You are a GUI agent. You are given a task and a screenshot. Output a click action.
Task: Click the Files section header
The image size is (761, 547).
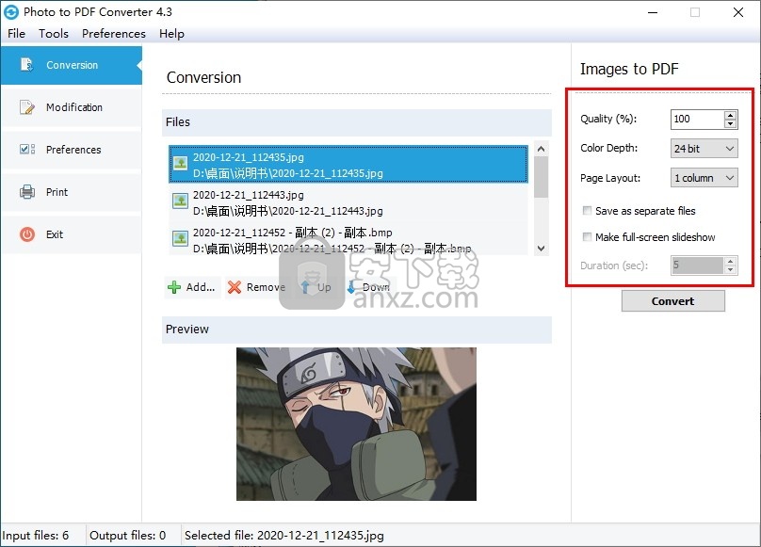(x=357, y=122)
